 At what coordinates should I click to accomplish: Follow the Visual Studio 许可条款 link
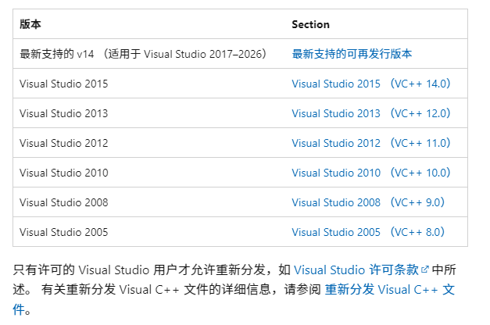[356, 270]
